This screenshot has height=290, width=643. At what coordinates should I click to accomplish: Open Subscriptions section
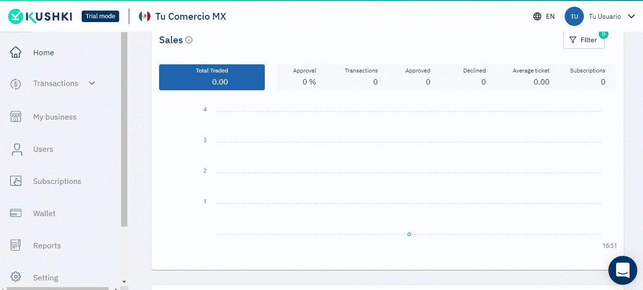click(x=57, y=181)
